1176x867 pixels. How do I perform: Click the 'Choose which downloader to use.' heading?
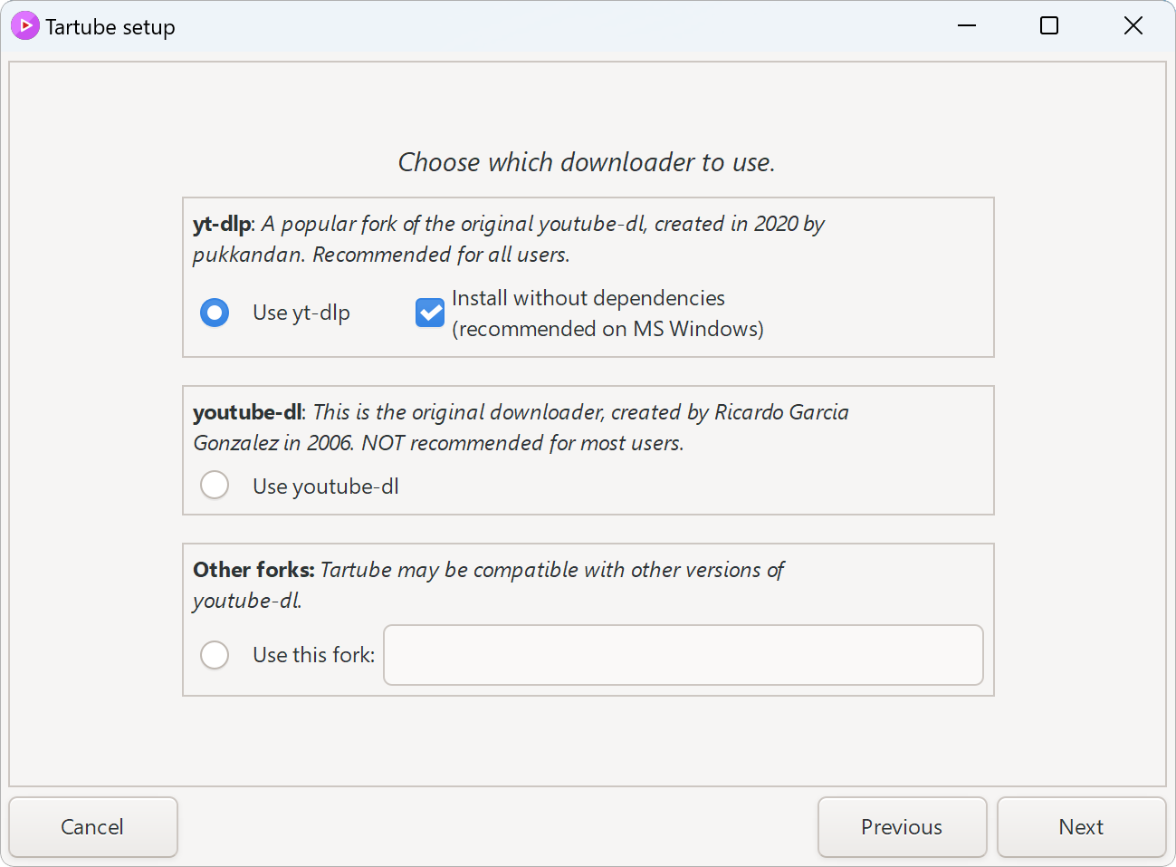click(x=587, y=162)
